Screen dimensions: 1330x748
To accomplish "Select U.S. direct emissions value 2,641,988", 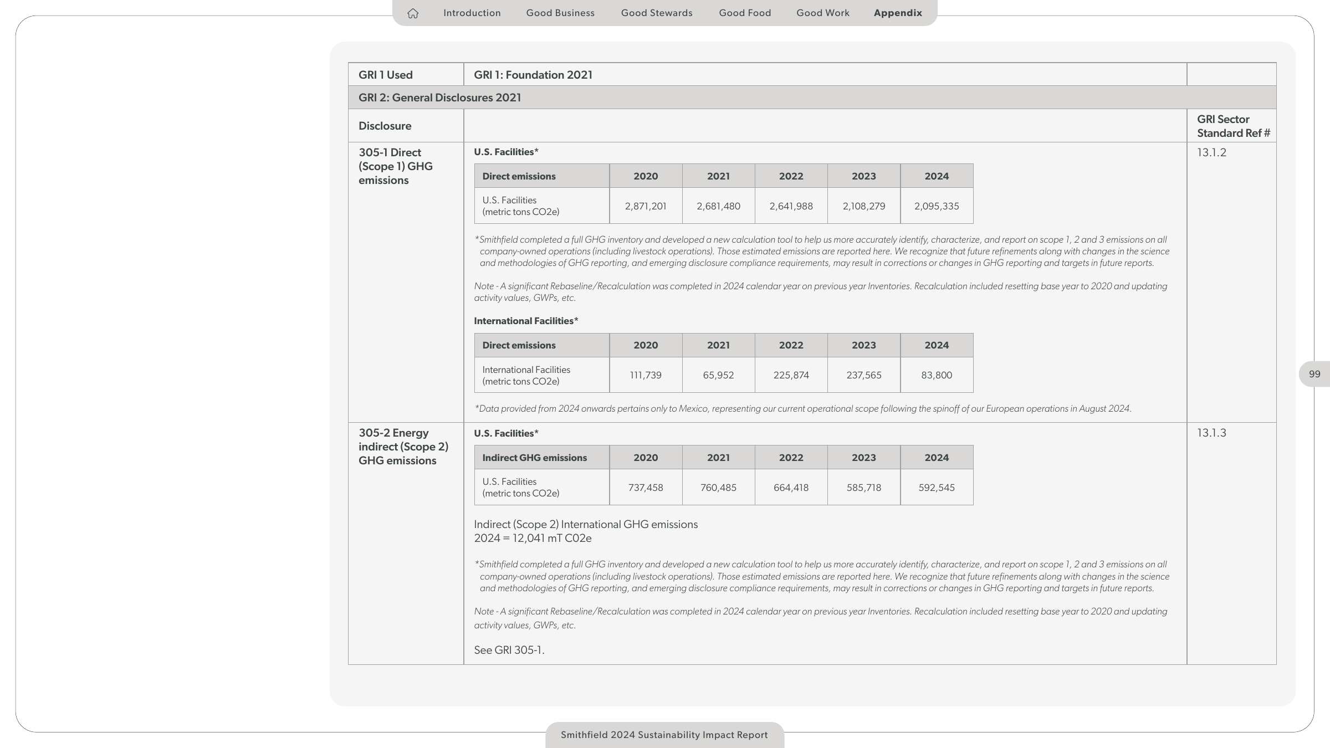I will (791, 206).
